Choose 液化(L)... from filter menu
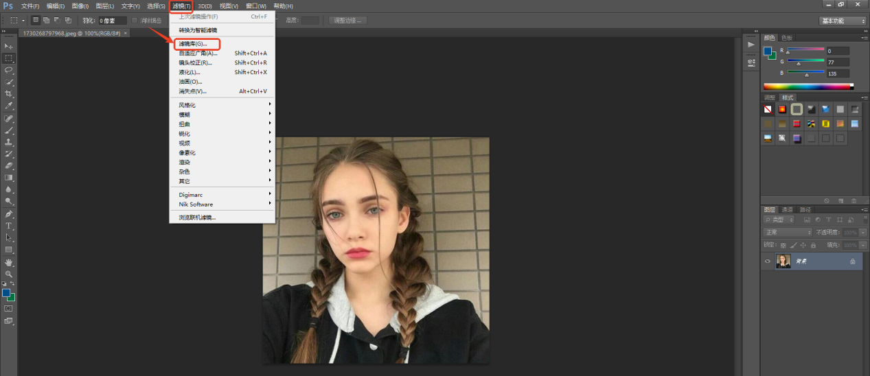Viewport: 870px width, 376px height. 222,72
